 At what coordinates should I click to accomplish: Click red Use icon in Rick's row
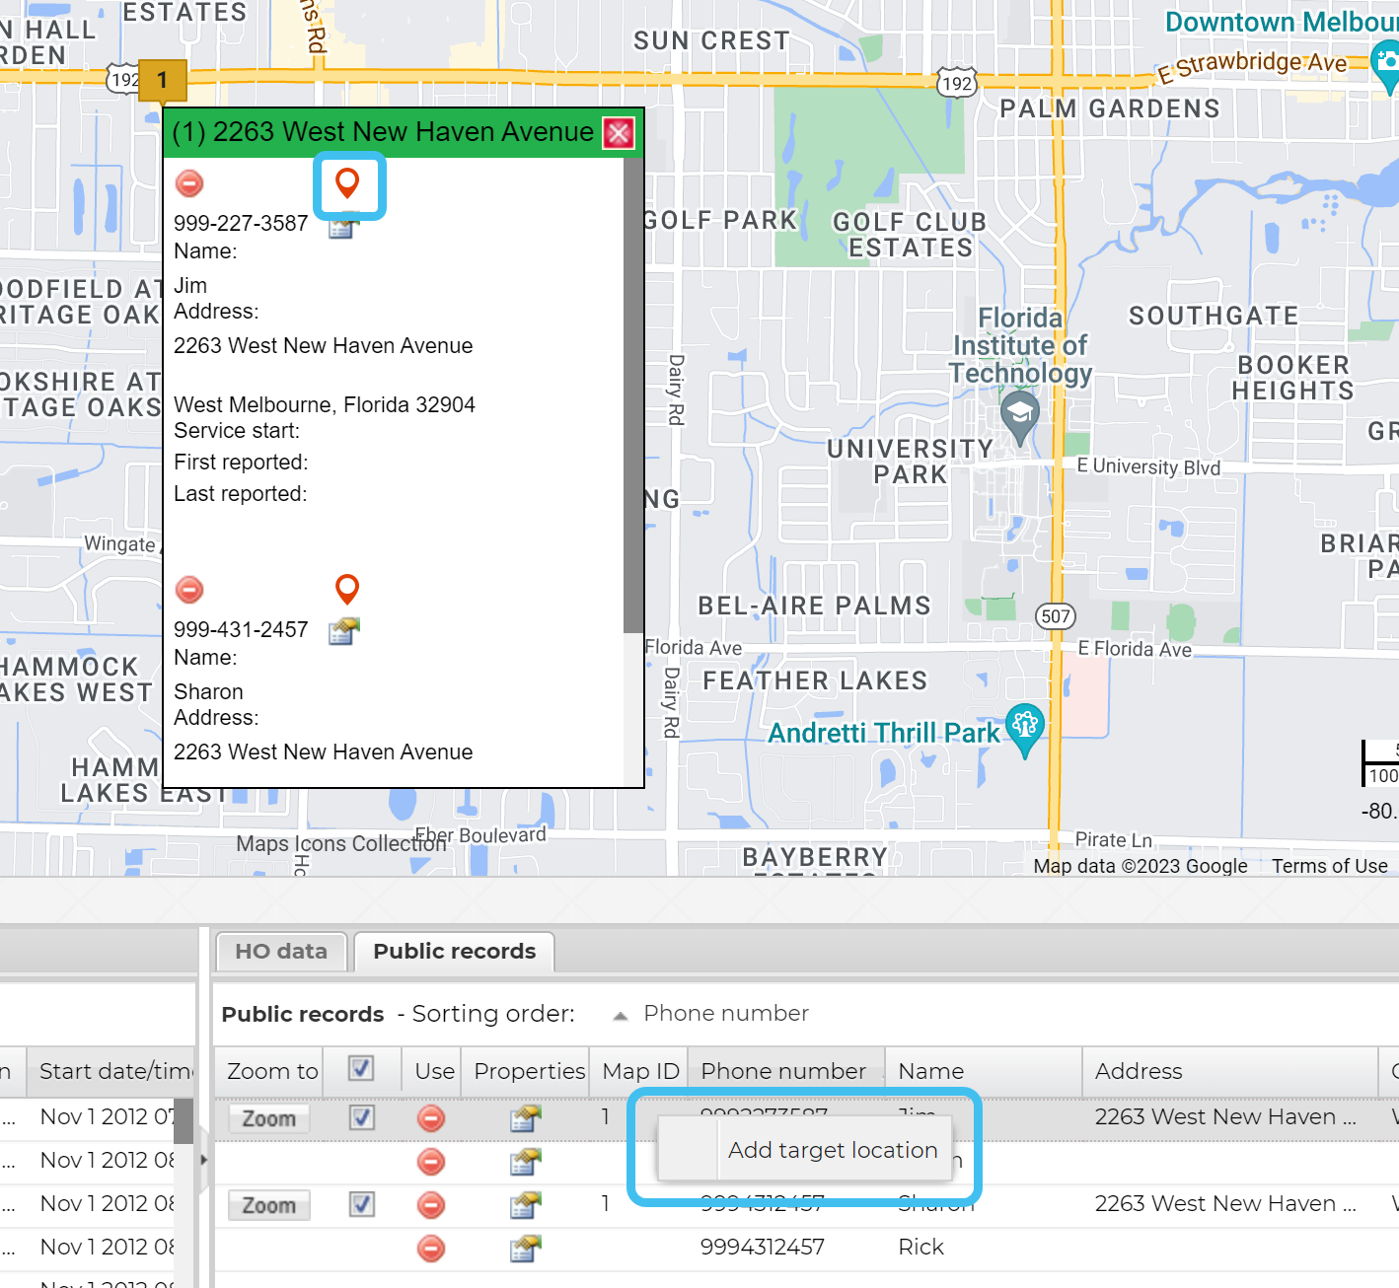(x=431, y=1249)
